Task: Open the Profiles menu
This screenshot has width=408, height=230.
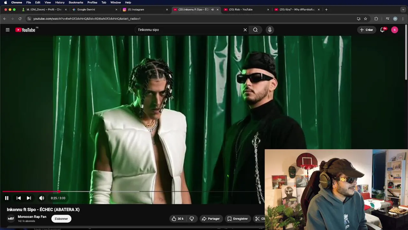Action: click(x=92, y=2)
